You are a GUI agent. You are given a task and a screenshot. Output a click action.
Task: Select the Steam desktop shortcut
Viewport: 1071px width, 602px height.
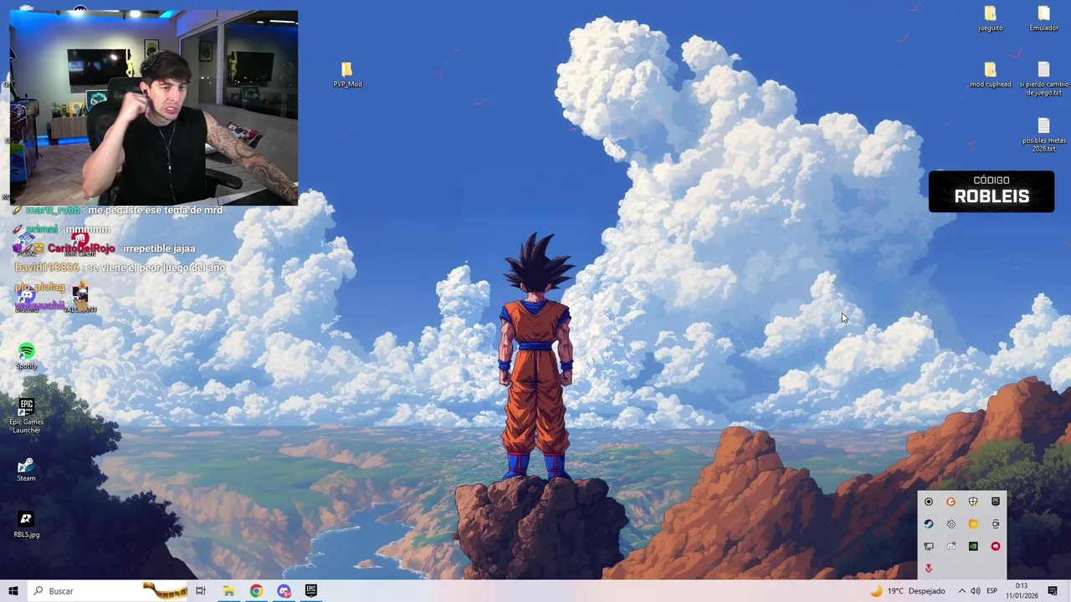click(27, 469)
